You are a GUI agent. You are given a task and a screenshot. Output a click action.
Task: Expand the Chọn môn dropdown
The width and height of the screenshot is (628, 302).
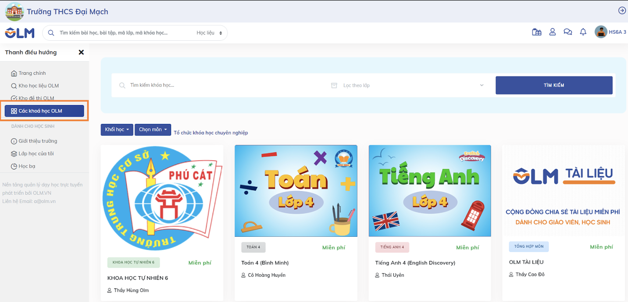point(153,130)
